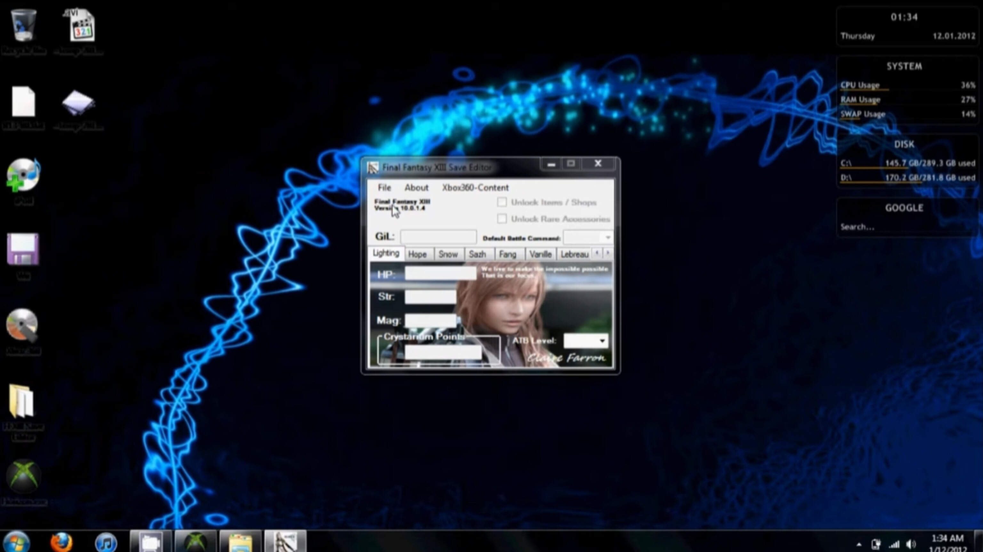Expand the Default Battle Command dropdown
The image size is (983, 552).
[x=608, y=237]
